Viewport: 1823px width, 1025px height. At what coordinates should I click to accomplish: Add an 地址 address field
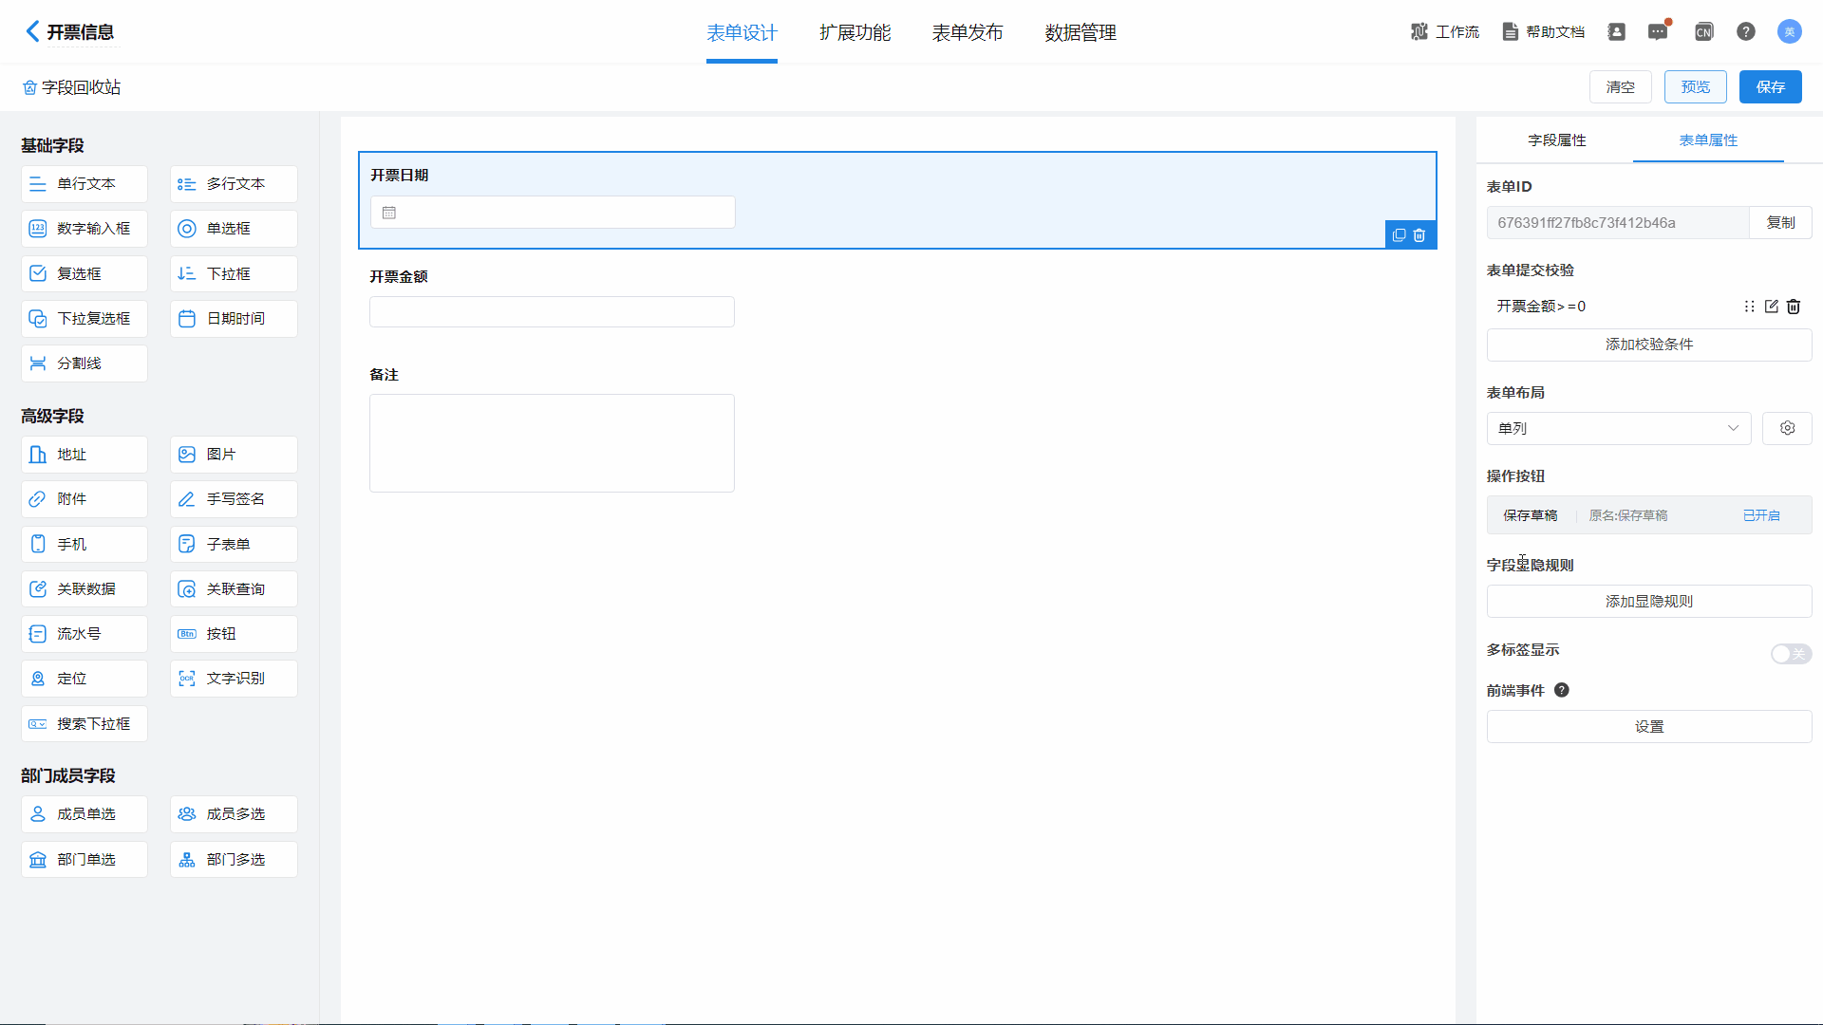[x=85, y=455]
